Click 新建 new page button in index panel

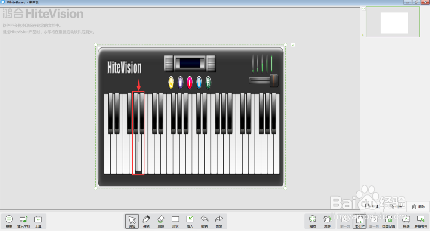[372, 206]
